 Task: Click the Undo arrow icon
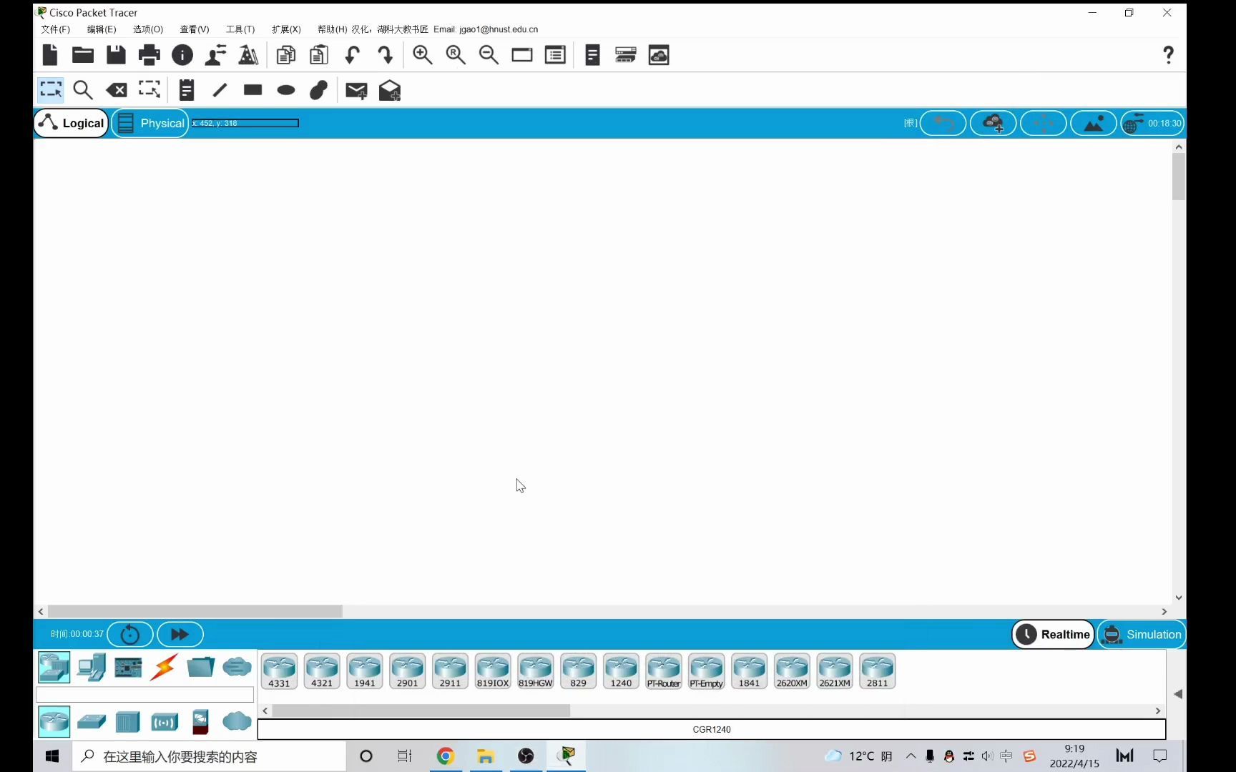pyautogui.click(x=352, y=55)
